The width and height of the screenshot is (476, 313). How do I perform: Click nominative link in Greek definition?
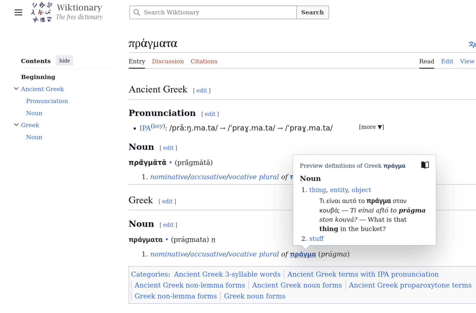[x=169, y=254]
